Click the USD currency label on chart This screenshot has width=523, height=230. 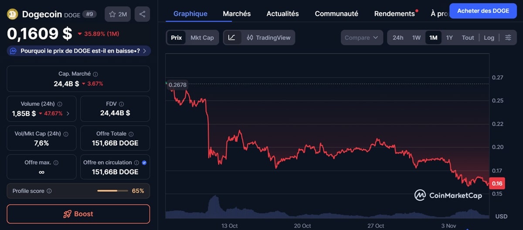(x=501, y=216)
